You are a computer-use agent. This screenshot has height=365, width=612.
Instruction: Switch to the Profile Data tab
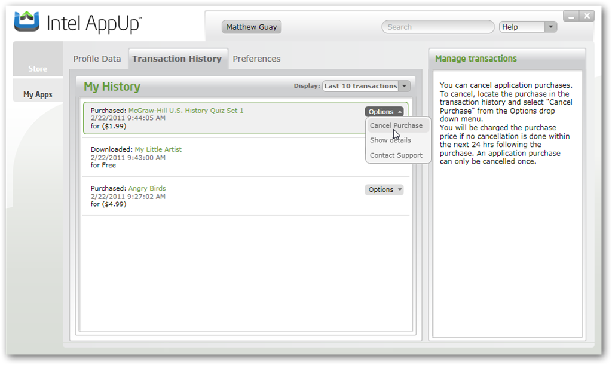click(97, 59)
